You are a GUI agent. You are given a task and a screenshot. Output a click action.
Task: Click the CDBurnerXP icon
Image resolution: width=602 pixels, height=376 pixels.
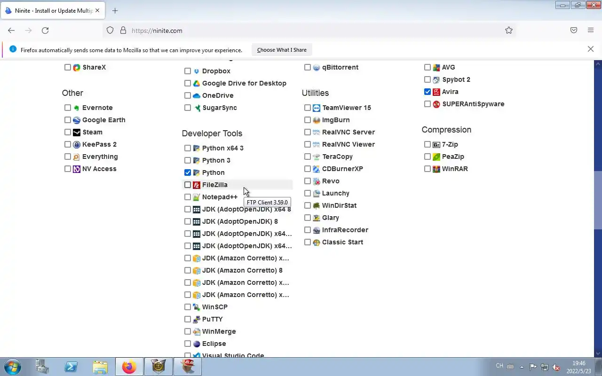317,169
